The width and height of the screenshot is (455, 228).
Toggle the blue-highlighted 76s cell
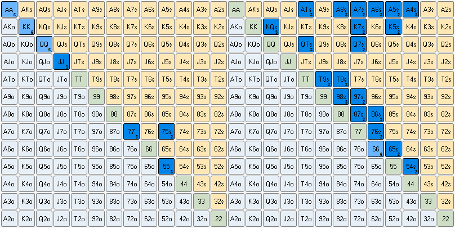pyautogui.click(x=376, y=132)
